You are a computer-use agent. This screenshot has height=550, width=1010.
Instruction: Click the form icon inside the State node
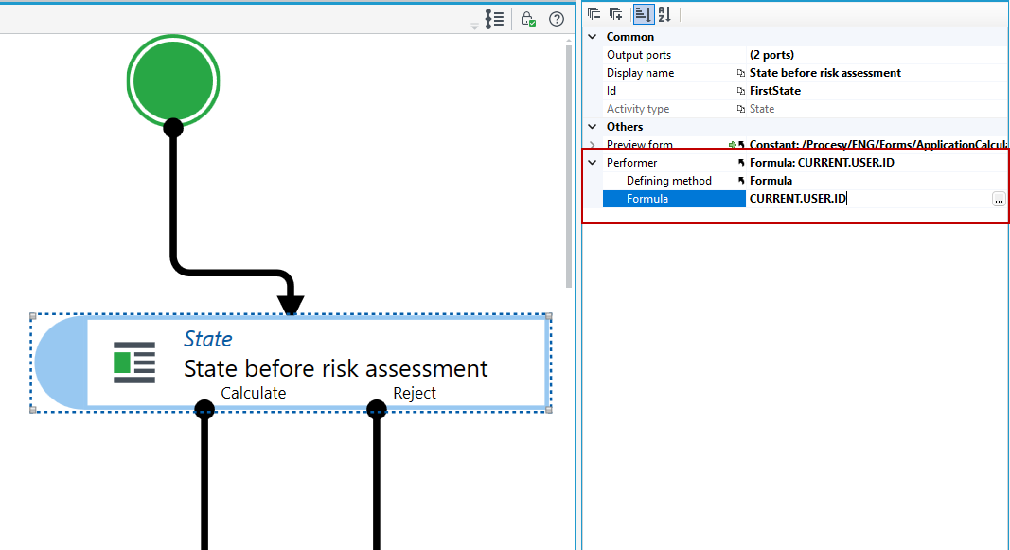pos(134,363)
